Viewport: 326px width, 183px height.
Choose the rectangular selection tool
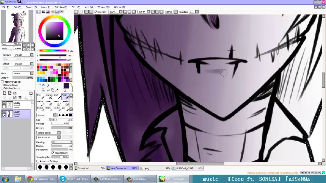(x=39, y=86)
